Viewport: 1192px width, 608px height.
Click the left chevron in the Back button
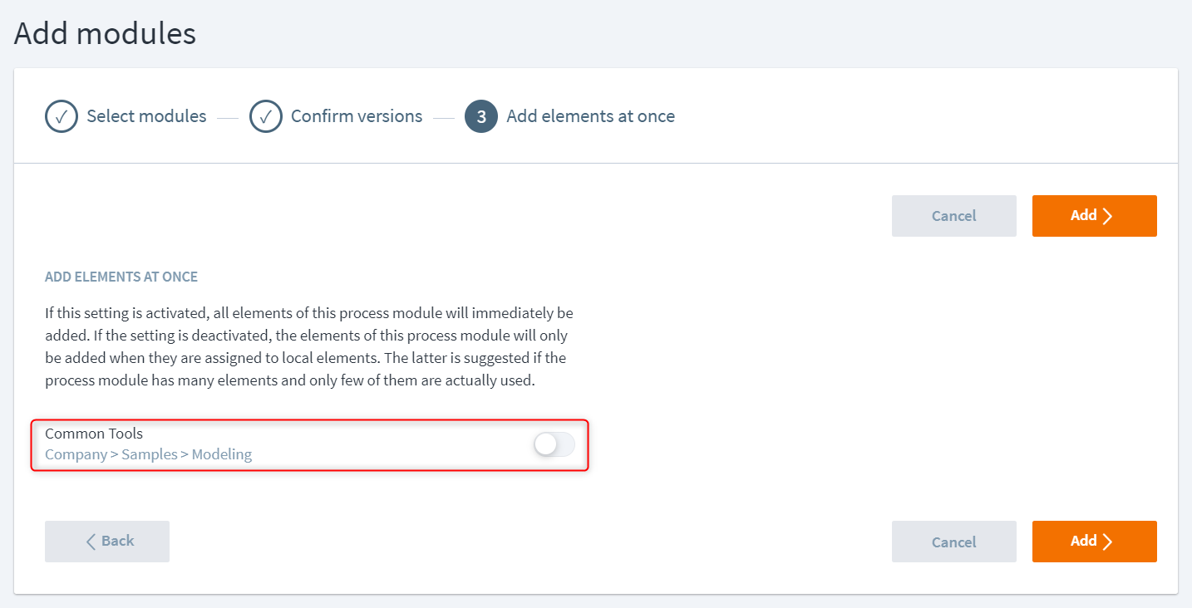pos(91,542)
